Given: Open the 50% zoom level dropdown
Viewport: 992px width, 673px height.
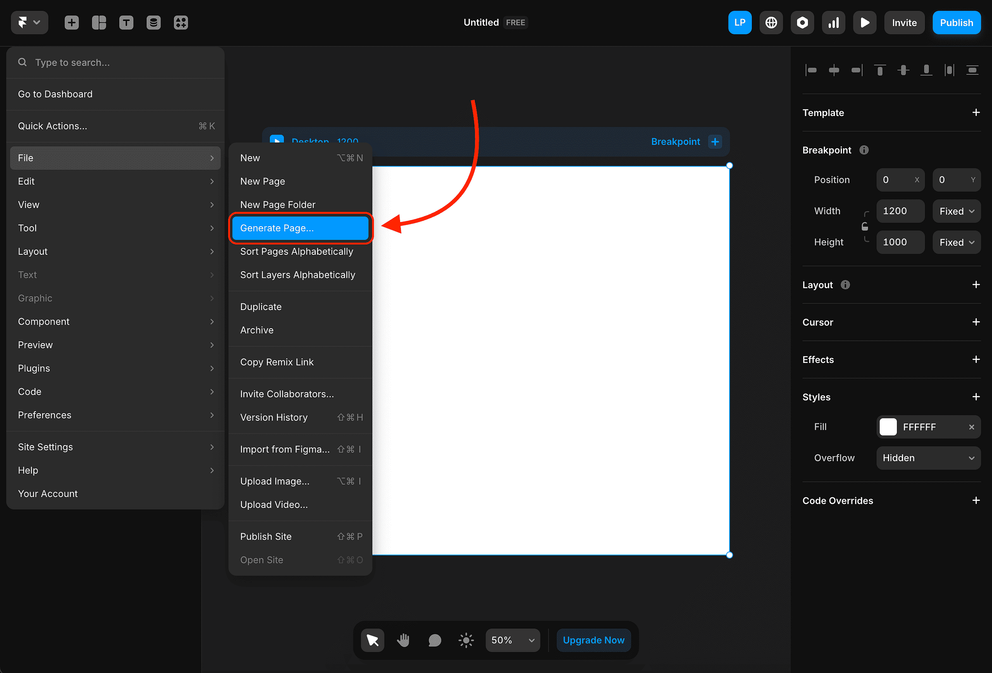Looking at the screenshot, I should tap(512, 640).
